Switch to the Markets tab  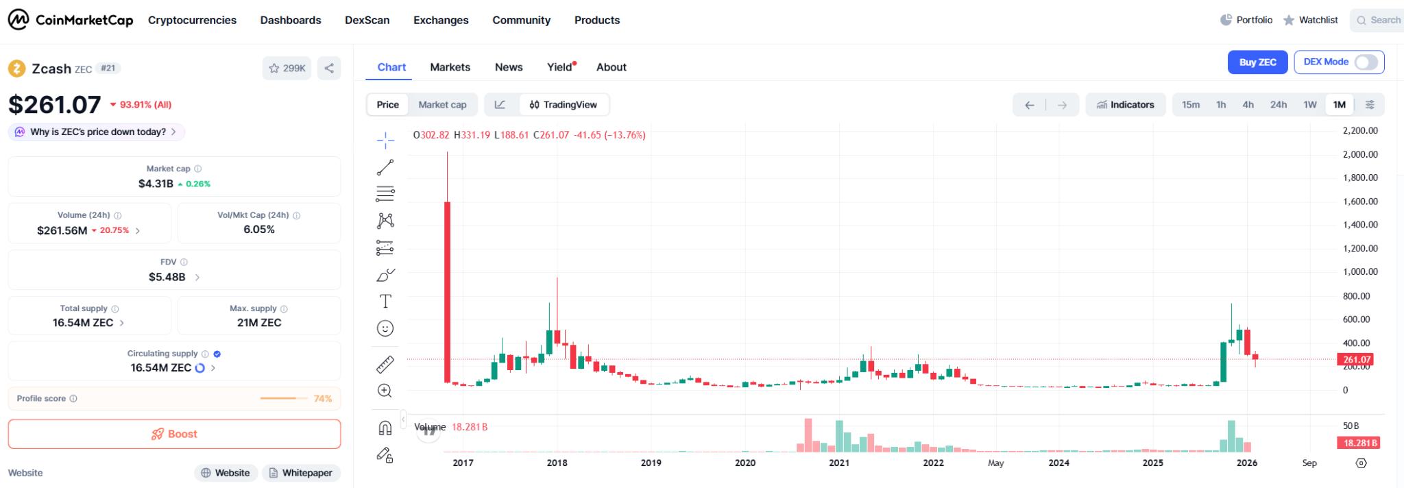pyautogui.click(x=450, y=66)
